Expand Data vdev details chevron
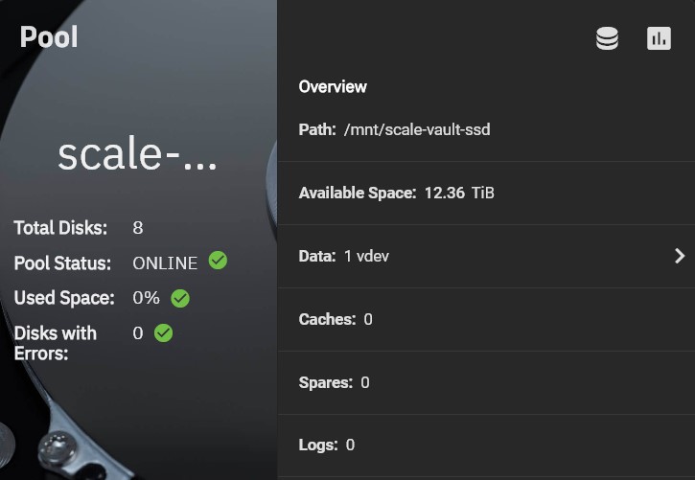Image resolution: width=695 pixels, height=480 pixels. (679, 256)
